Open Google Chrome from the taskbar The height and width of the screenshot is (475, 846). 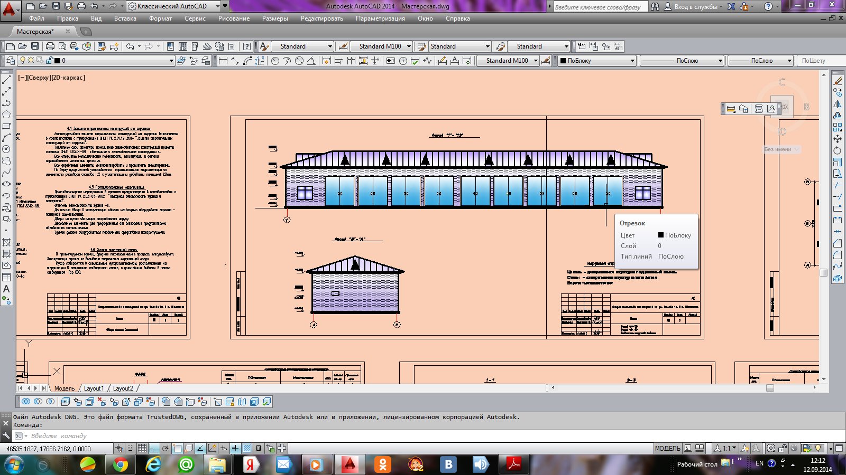click(121, 464)
